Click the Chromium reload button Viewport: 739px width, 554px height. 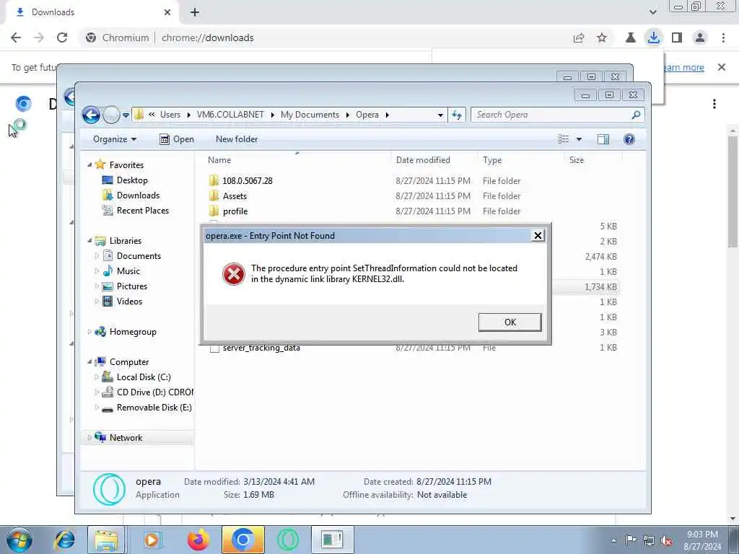coord(62,38)
